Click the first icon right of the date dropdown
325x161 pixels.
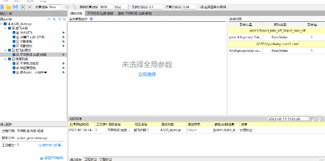(314, 119)
